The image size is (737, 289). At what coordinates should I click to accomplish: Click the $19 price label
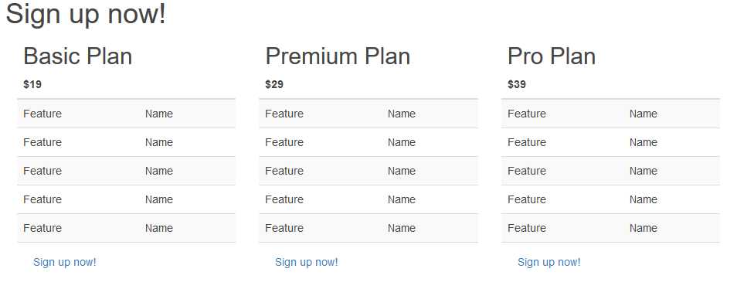[32, 84]
